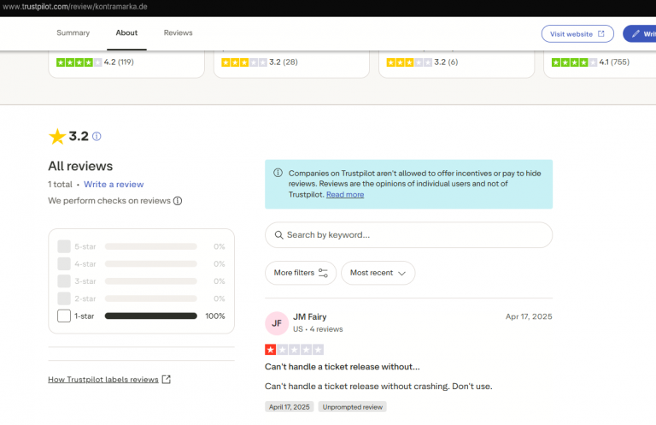This screenshot has height=425, width=656.
Task: Focus the Search by keyword field
Action: click(x=408, y=235)
